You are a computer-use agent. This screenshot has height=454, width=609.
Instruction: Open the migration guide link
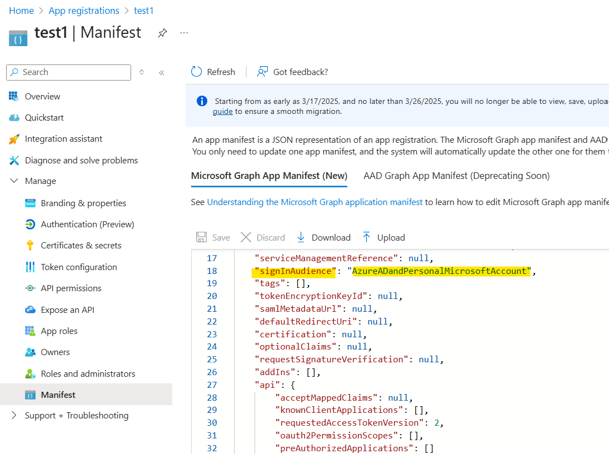coord(223,112)
